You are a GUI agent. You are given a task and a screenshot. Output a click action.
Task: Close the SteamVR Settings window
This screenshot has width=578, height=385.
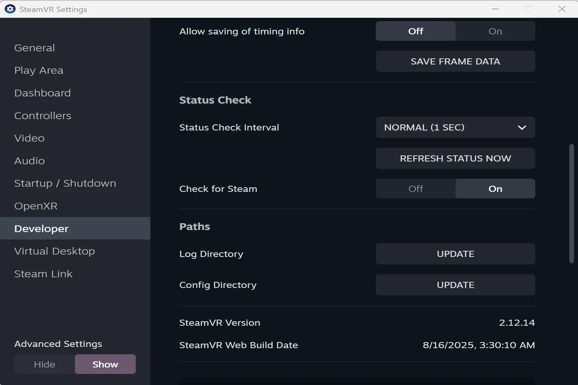tap(562, 9)
